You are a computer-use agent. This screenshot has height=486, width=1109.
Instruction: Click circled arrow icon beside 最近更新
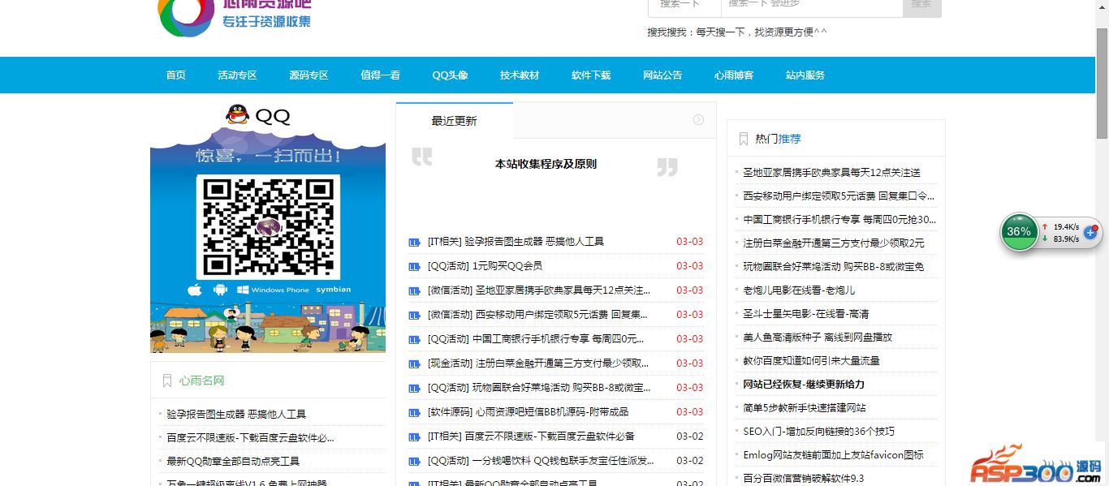(x=698, y=120)
